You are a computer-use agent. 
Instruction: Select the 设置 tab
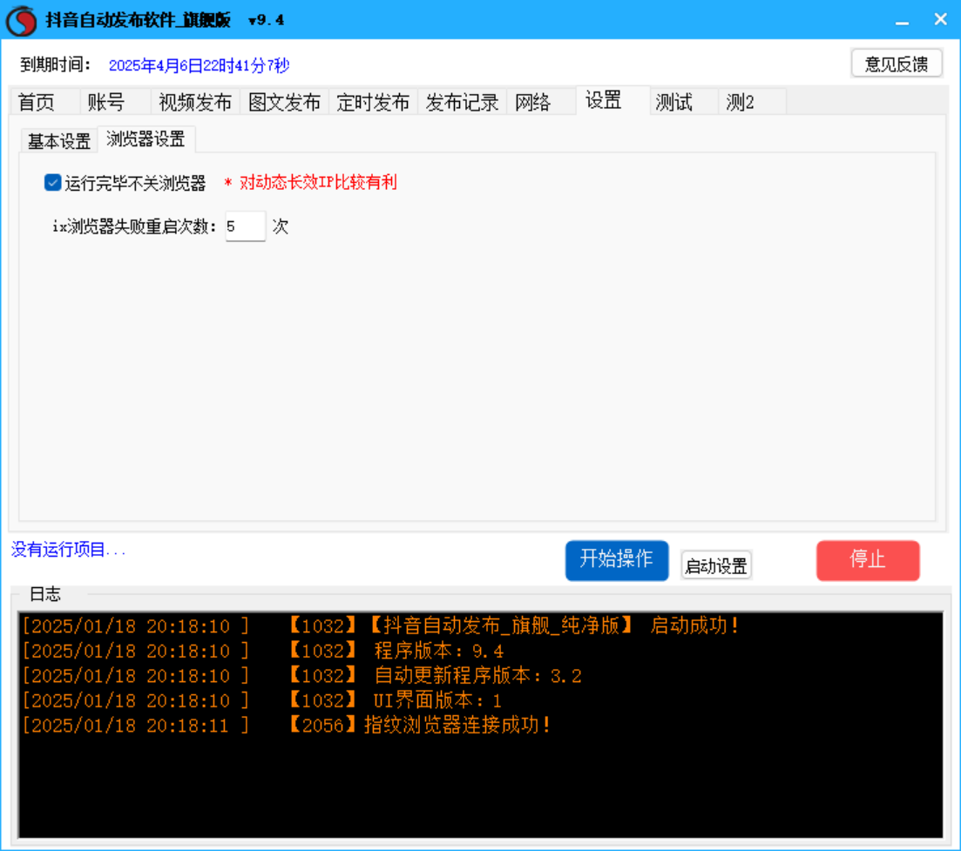(x=612, y=100)
